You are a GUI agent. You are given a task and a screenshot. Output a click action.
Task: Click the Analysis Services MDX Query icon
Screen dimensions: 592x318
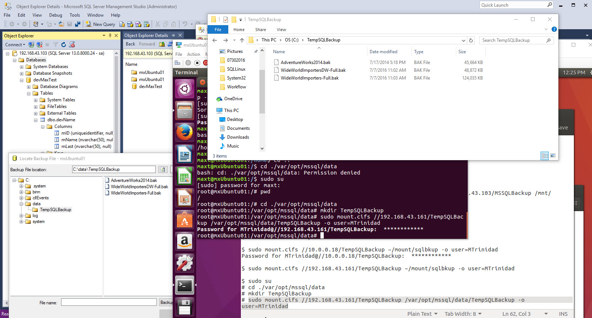[x=130, y=24]
